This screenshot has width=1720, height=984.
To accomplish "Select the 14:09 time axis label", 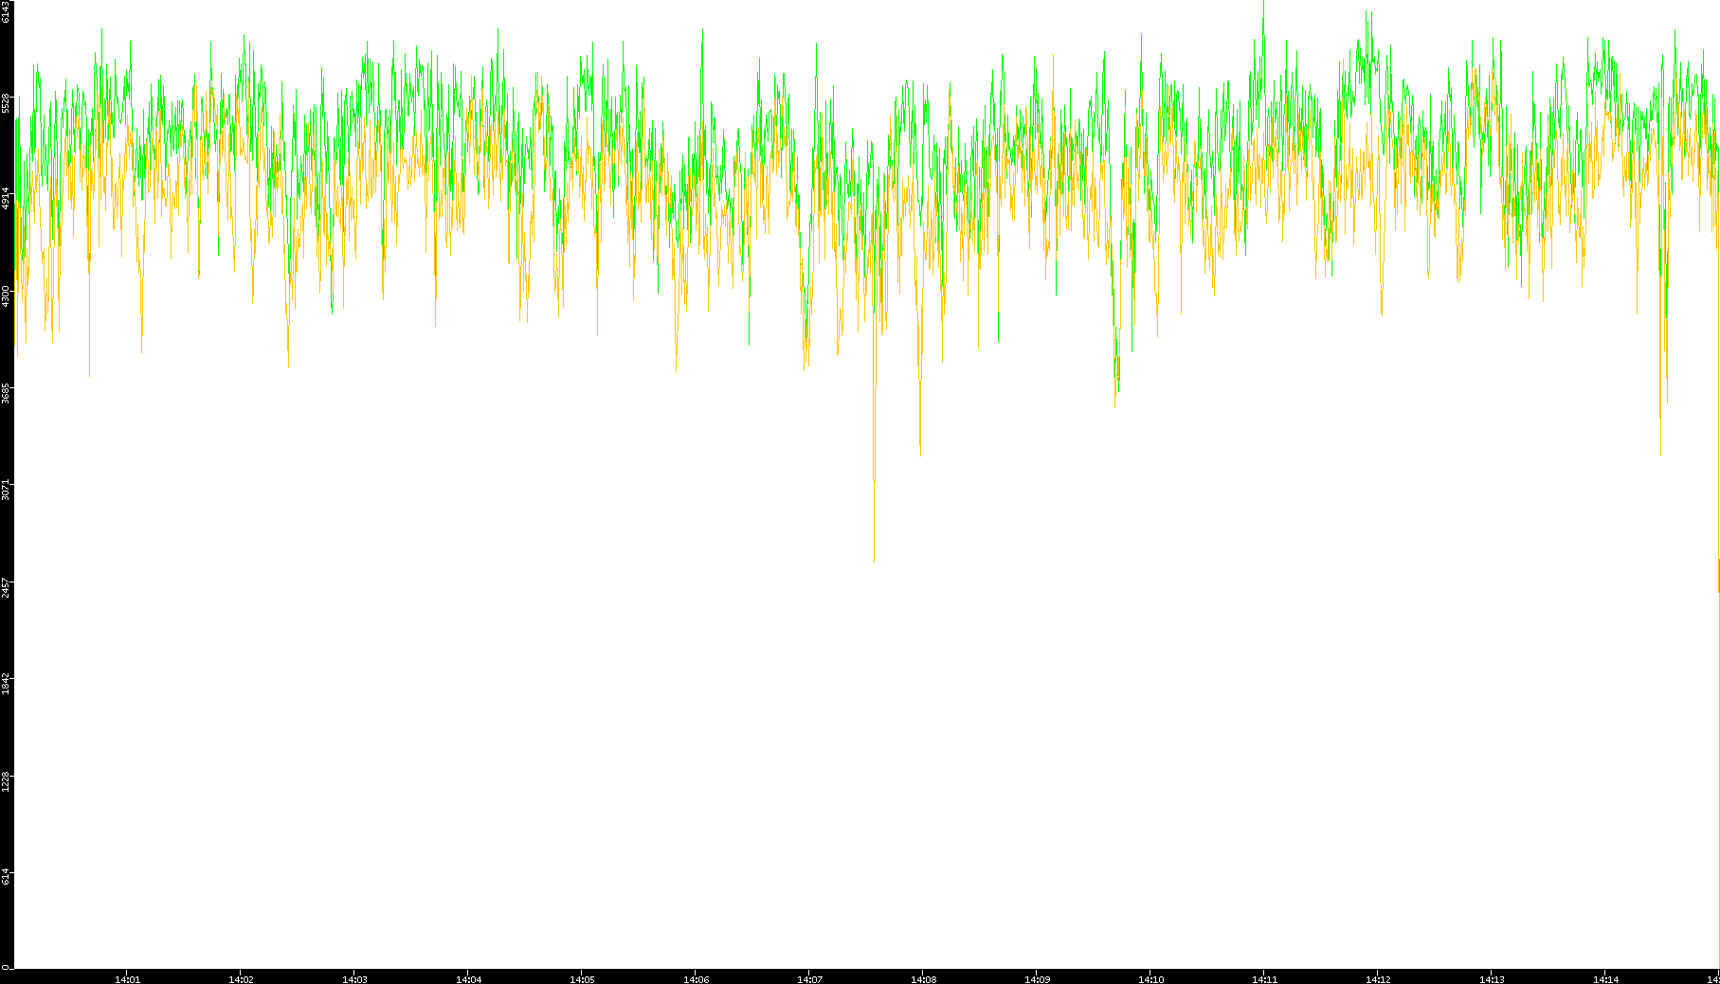I will click(1037, 979).
